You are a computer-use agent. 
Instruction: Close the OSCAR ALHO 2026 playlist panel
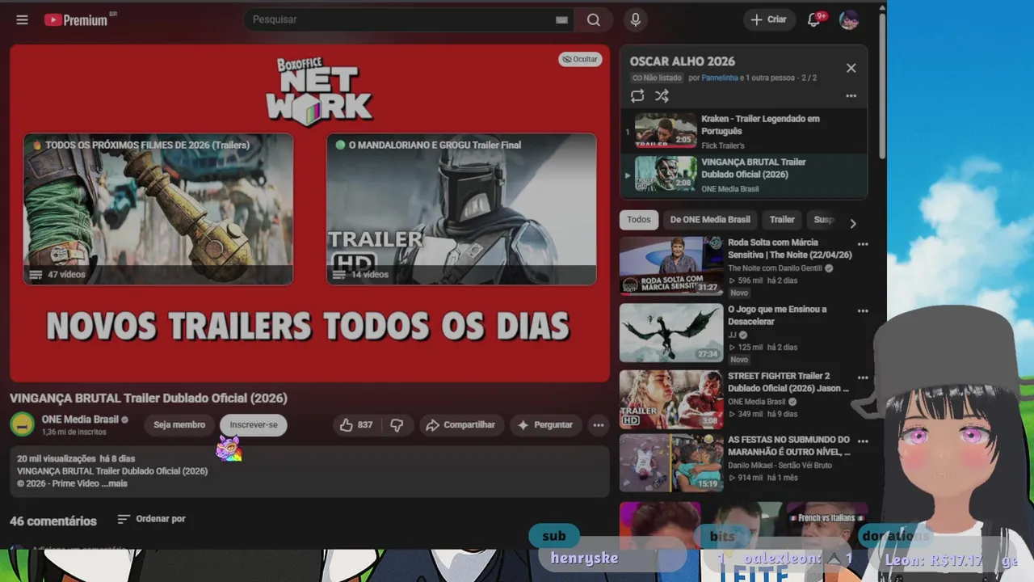(851, 68)
